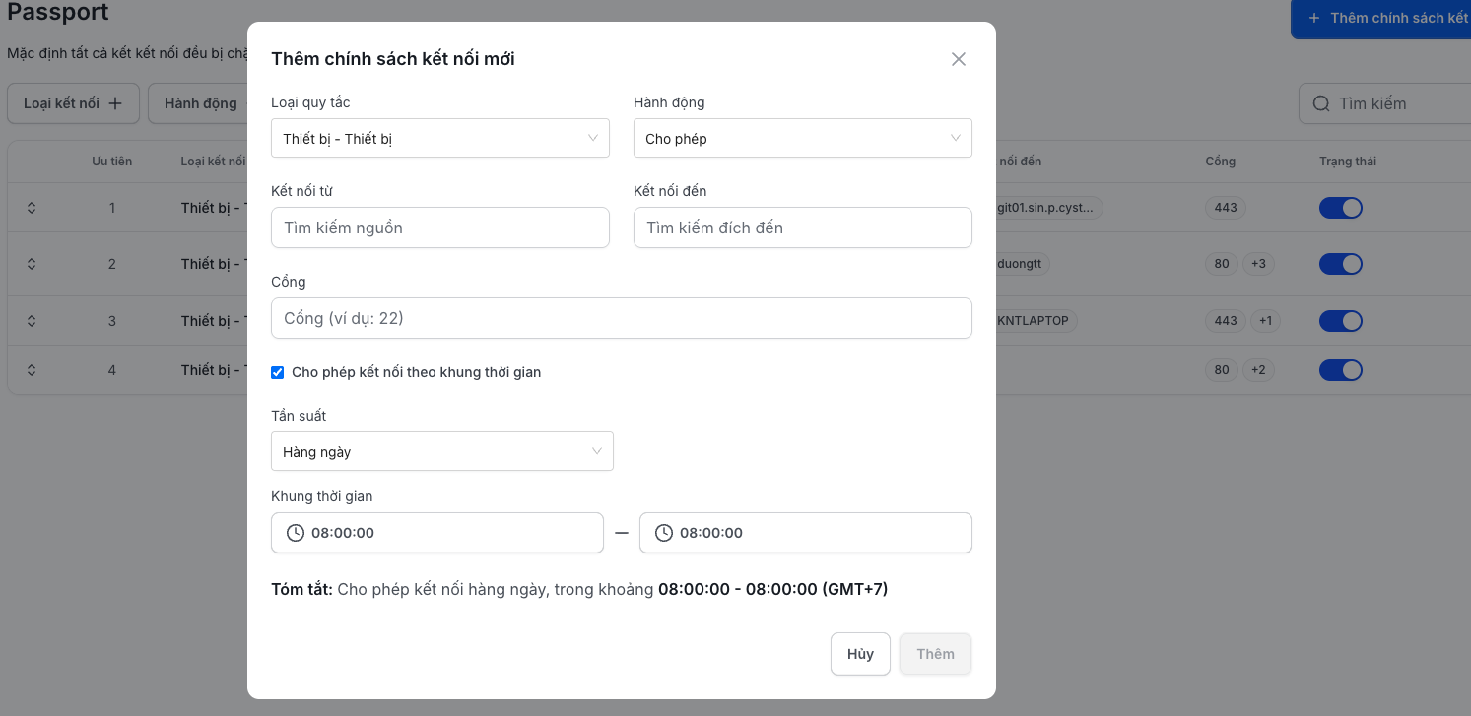
Task: Click the reorder arrows on priority 2 row
Action: point(31,264)
